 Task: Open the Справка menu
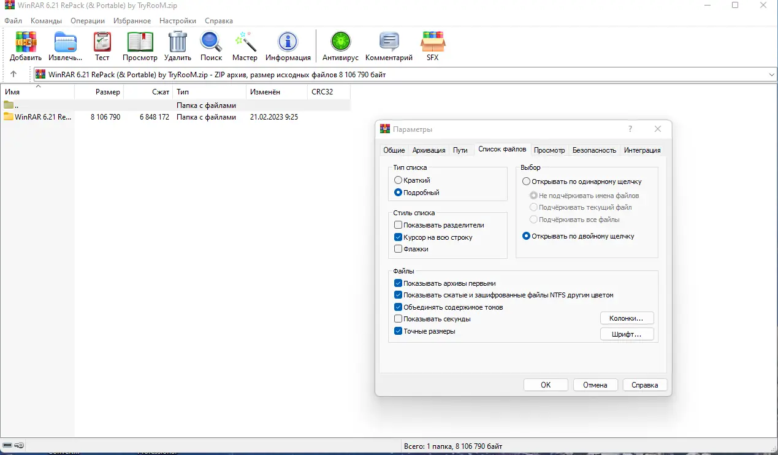(x=219, y=21)
